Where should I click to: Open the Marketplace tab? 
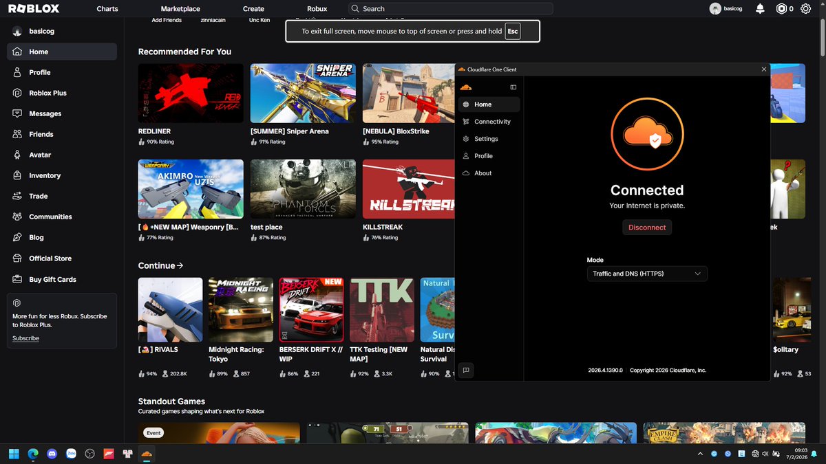pyautogui.click(x=180, y=9)
